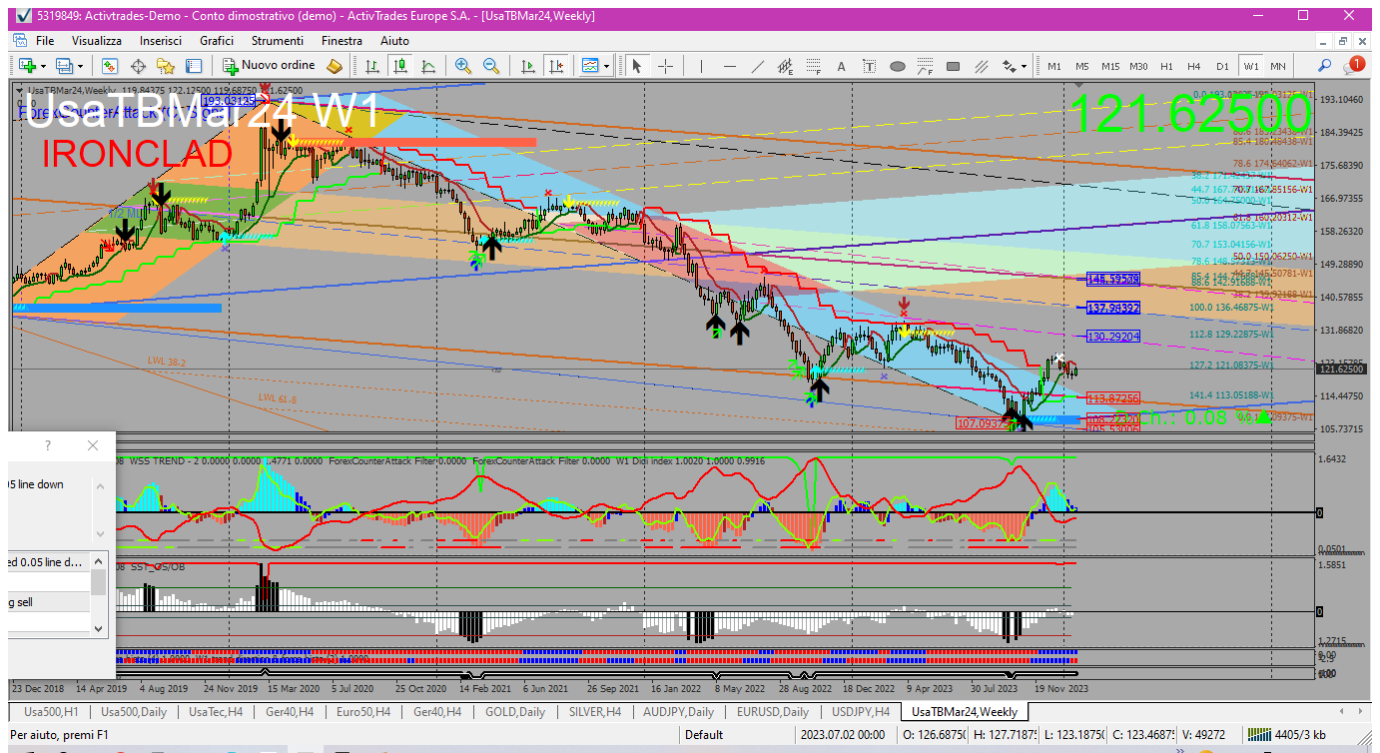Switch to line chart display
This screenshot has height=753, width=1380.
pyautogui.click(x=428, y=66)
